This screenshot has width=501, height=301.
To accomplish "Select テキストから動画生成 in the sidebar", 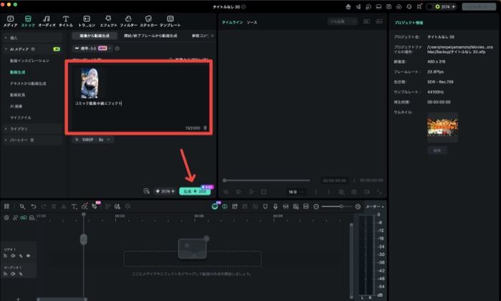I will [x=28, y=84].
